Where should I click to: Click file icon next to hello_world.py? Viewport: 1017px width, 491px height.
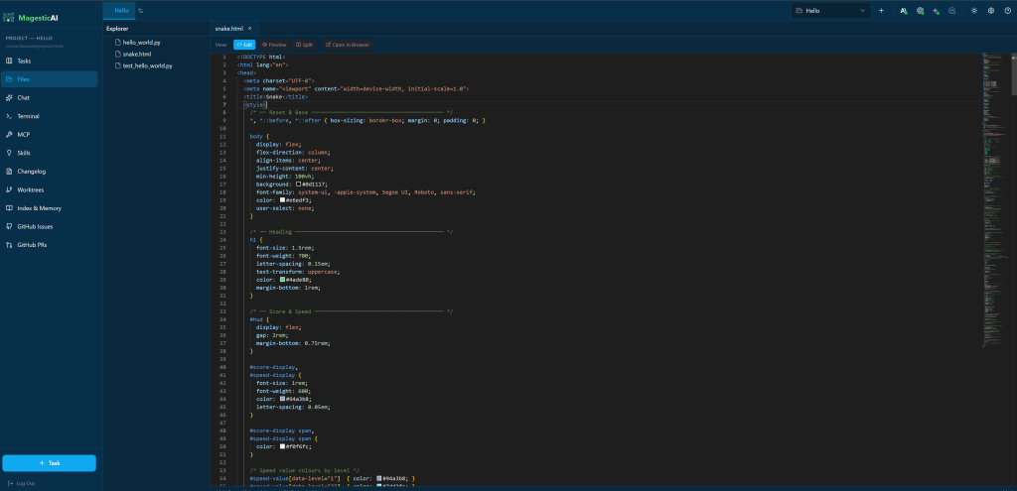(x=117, y=42)
